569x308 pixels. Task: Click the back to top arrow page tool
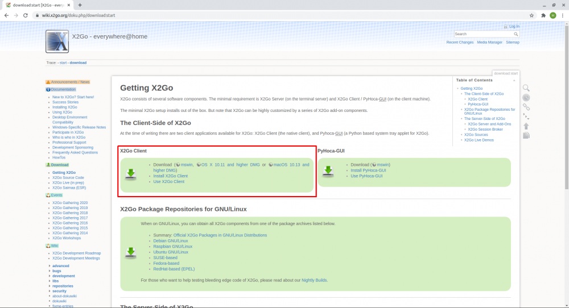pyautogui.click(x=526, y=126)
